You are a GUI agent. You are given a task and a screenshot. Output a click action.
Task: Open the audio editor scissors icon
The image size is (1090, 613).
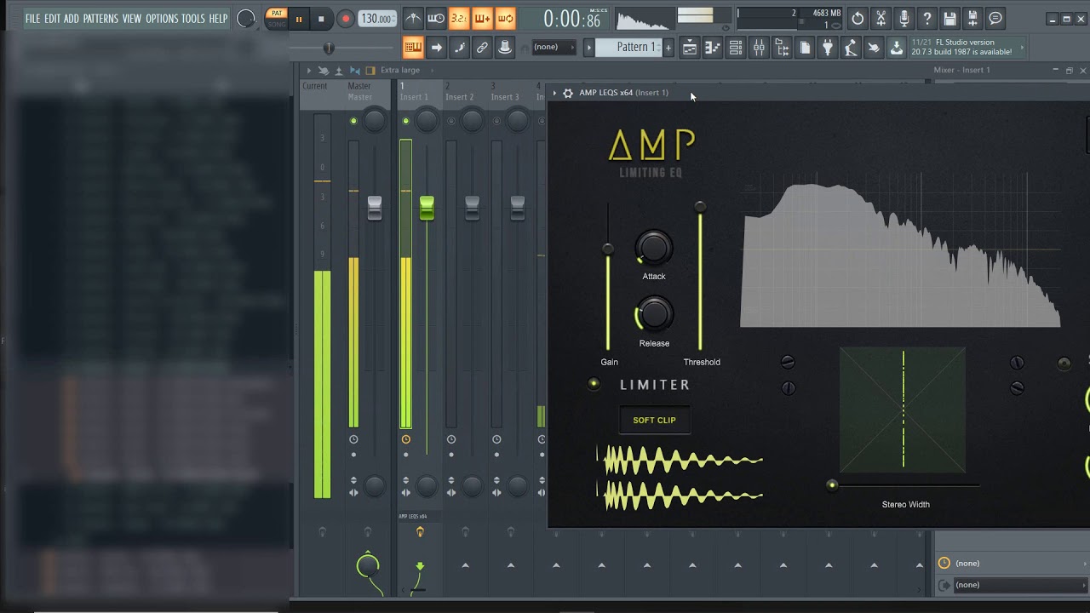coord(881,19)
